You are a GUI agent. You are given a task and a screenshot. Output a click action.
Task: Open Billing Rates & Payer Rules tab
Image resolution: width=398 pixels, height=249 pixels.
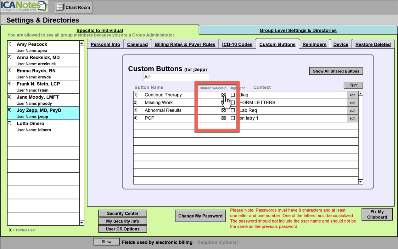pyautogui.click(x=185, y=44)
